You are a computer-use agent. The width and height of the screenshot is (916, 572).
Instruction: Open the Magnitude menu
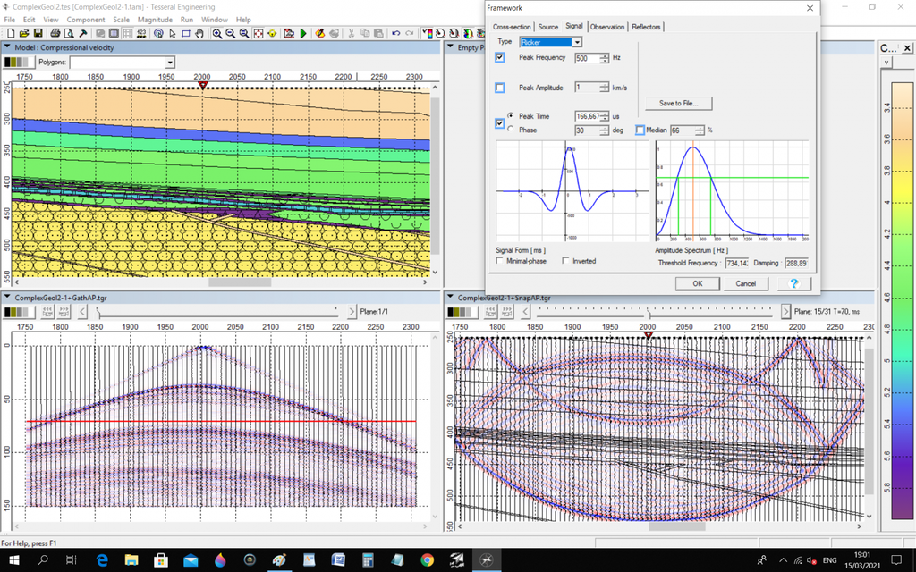point(155,19)
